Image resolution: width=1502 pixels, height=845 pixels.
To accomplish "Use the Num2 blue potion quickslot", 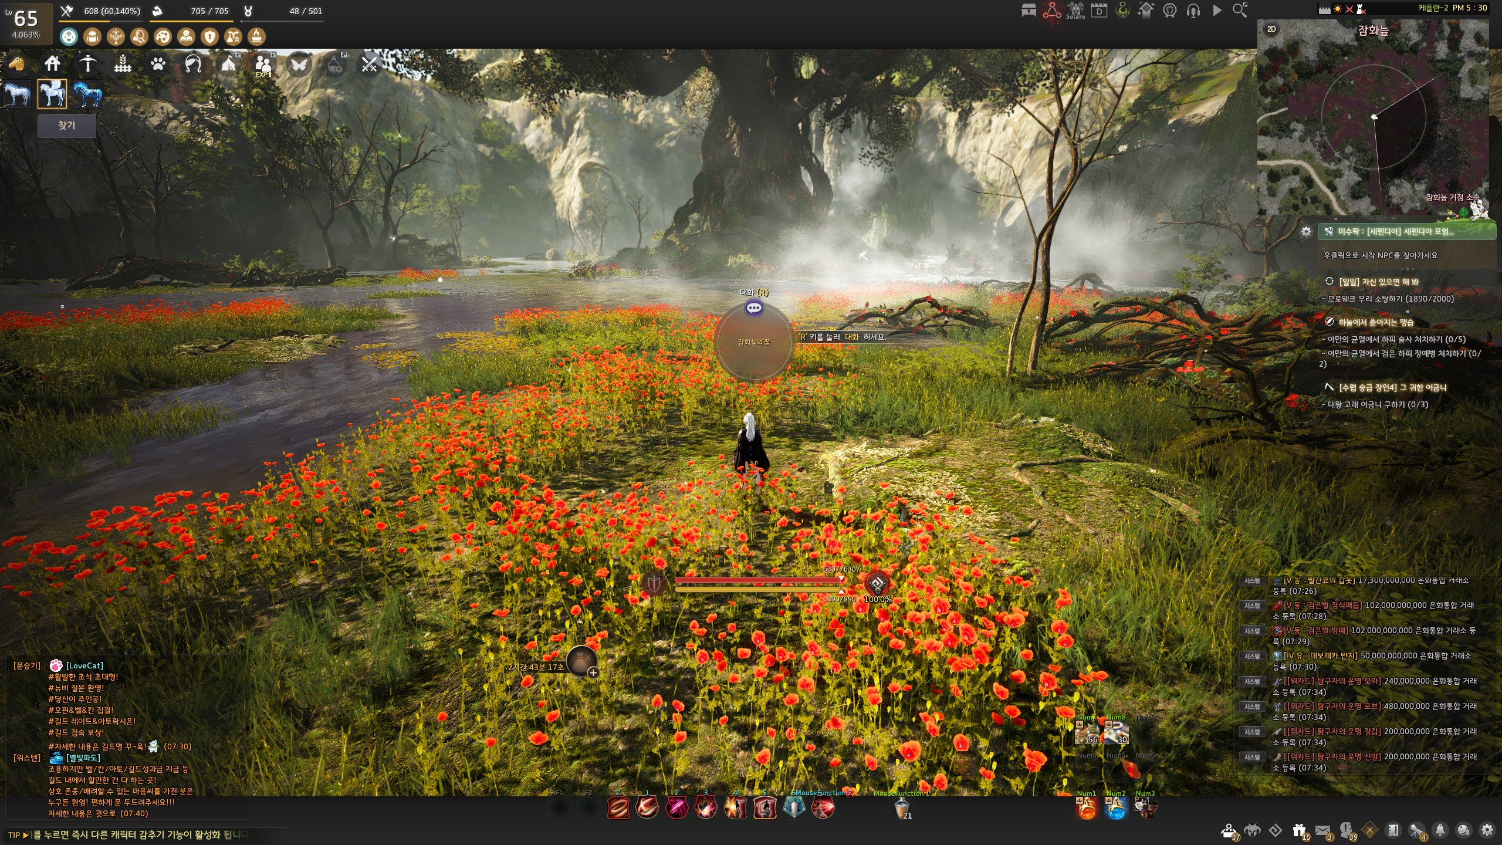I will point(1116,809).
